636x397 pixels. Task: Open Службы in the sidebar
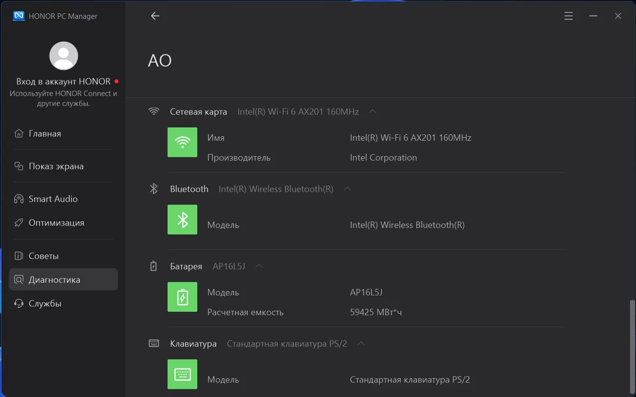pos(45,303)
